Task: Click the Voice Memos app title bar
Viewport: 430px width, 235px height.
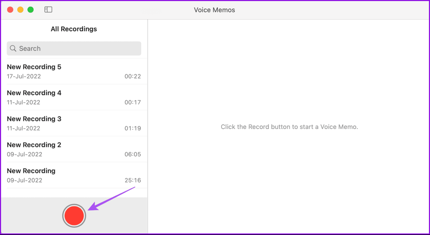Action: point(214,10)
